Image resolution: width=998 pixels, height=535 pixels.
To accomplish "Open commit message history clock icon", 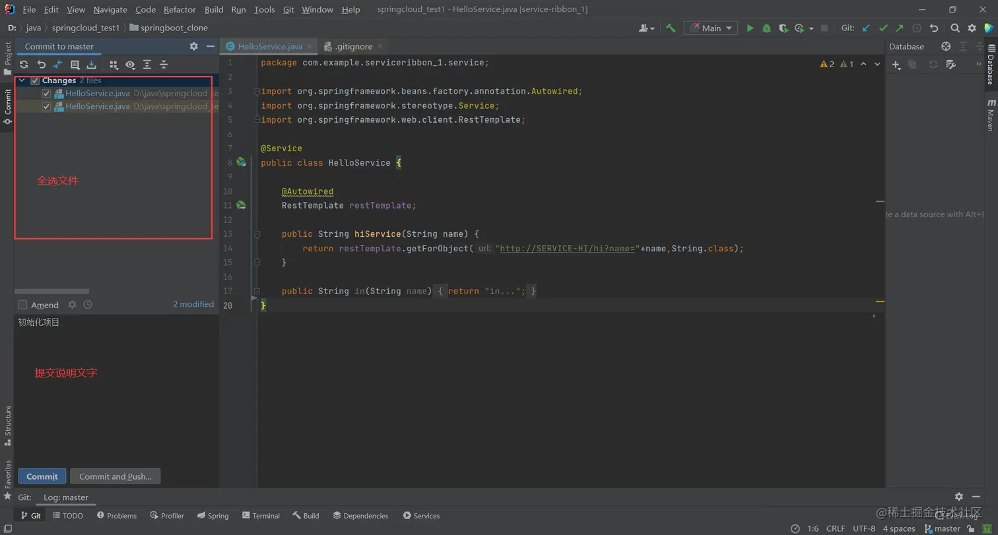I will (x=88, y=305).
